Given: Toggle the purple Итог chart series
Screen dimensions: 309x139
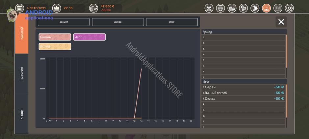Looking at the screenshot, I should (x=90, y=37).
